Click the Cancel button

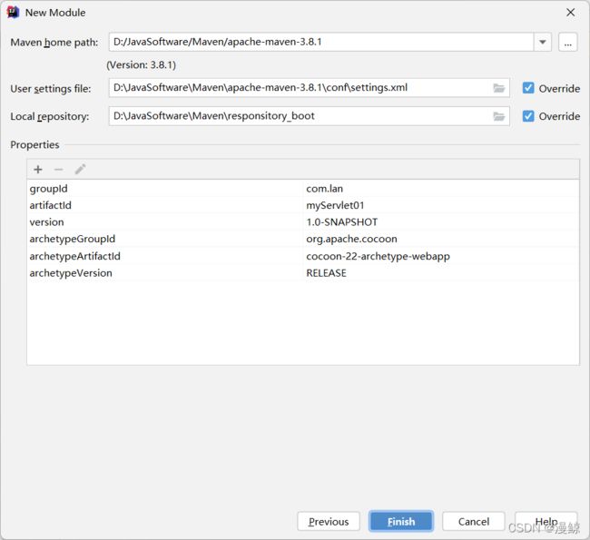[473, 521]
